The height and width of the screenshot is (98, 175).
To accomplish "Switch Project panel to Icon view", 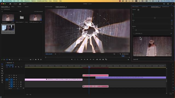I will click(7, 60).
